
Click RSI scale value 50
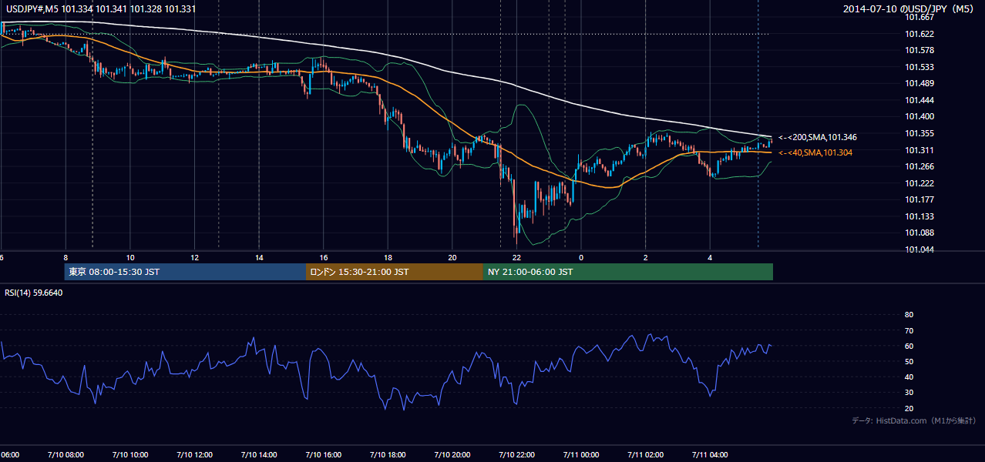909,361
